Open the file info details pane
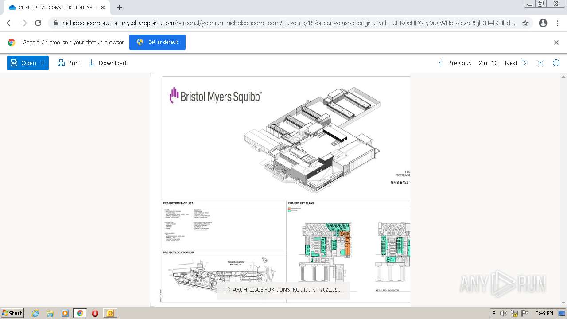 click(x=556, y=63)
